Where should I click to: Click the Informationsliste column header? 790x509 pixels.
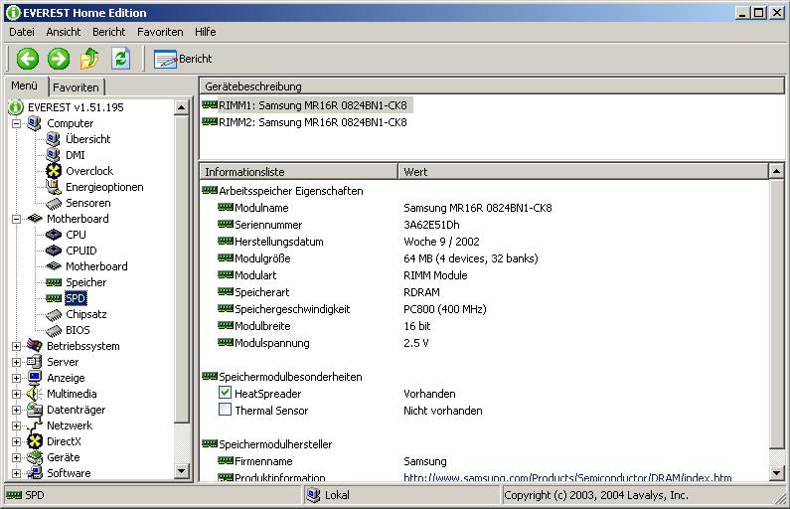299,172
